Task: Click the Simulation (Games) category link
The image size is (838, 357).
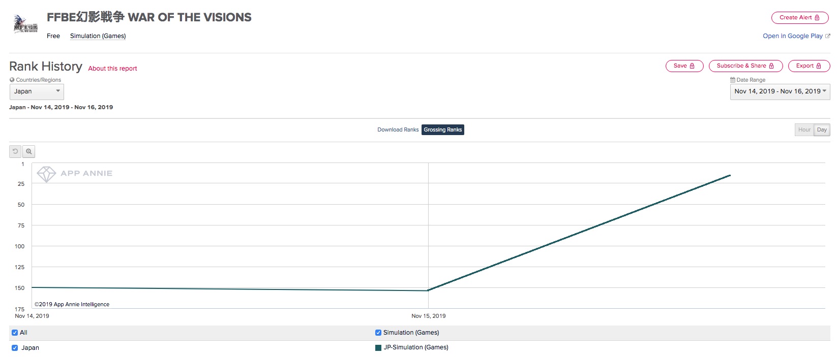Action: tap(98, 36)
